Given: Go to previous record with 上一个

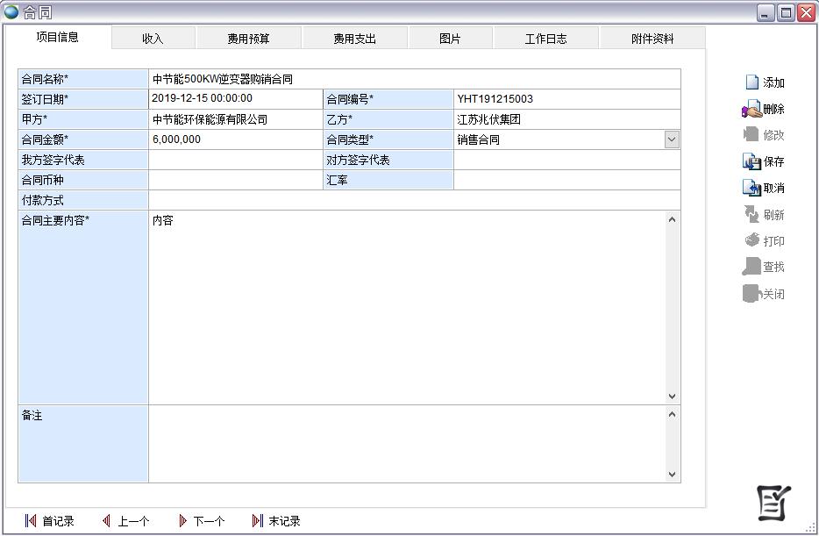Looking at the screenshot, I should (x=125, y=521).
